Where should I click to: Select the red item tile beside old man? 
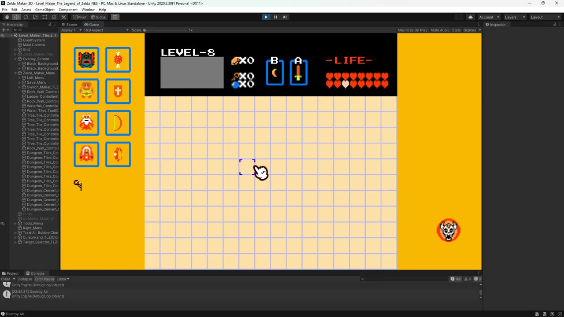[x=118, y=155]
